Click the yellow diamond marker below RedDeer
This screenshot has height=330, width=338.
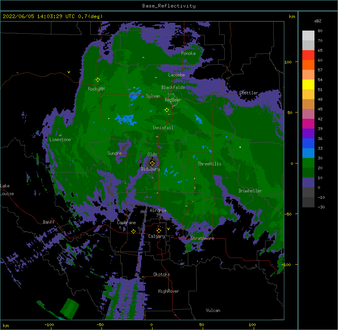[167, 110]
